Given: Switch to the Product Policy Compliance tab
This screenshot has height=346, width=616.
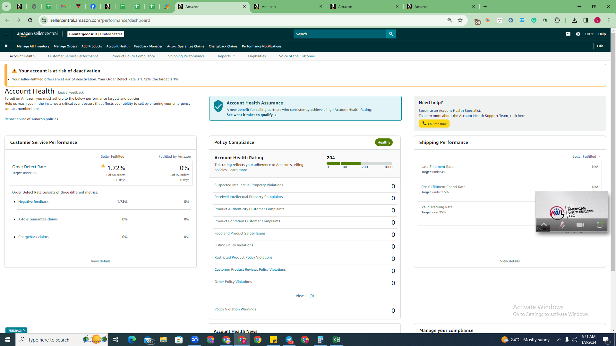Looking at the screenshot, I should 133,56.
